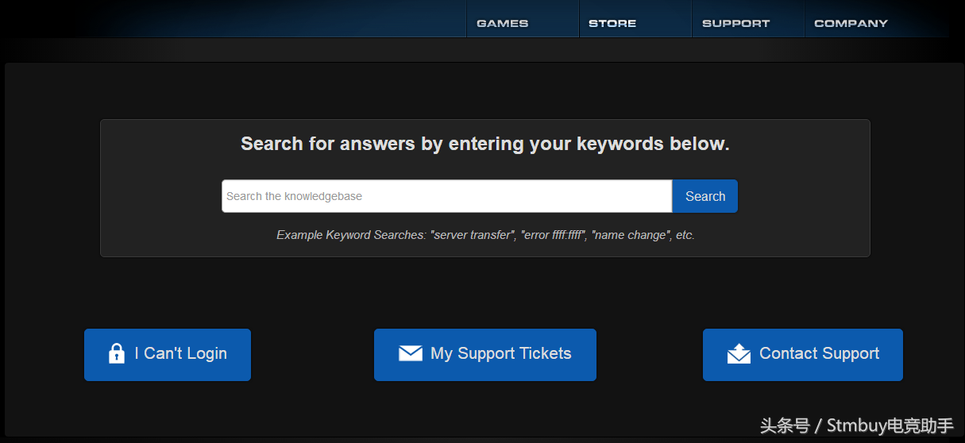The width and height of the screenshot is (965, 443).
Task: Open the SUPPORT navigation menu
Action: (x=735, y=23)
